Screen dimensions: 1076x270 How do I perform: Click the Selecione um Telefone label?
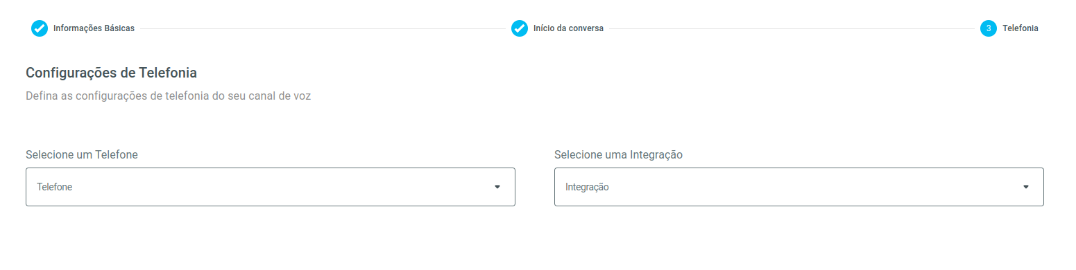click(82, 154)
